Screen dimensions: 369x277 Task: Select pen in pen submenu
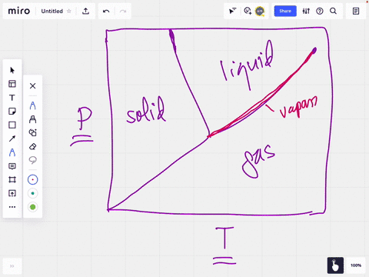(32, 105)
